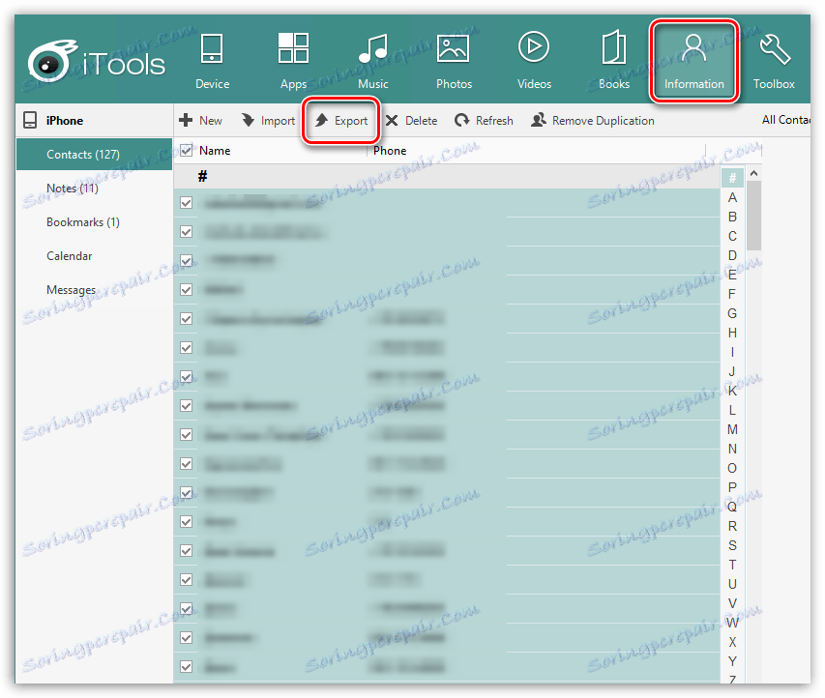This screenshot has height=698, width=825.
Task: Toggle the select-all checkbox beside Name
Action: [x=187, y=151]
